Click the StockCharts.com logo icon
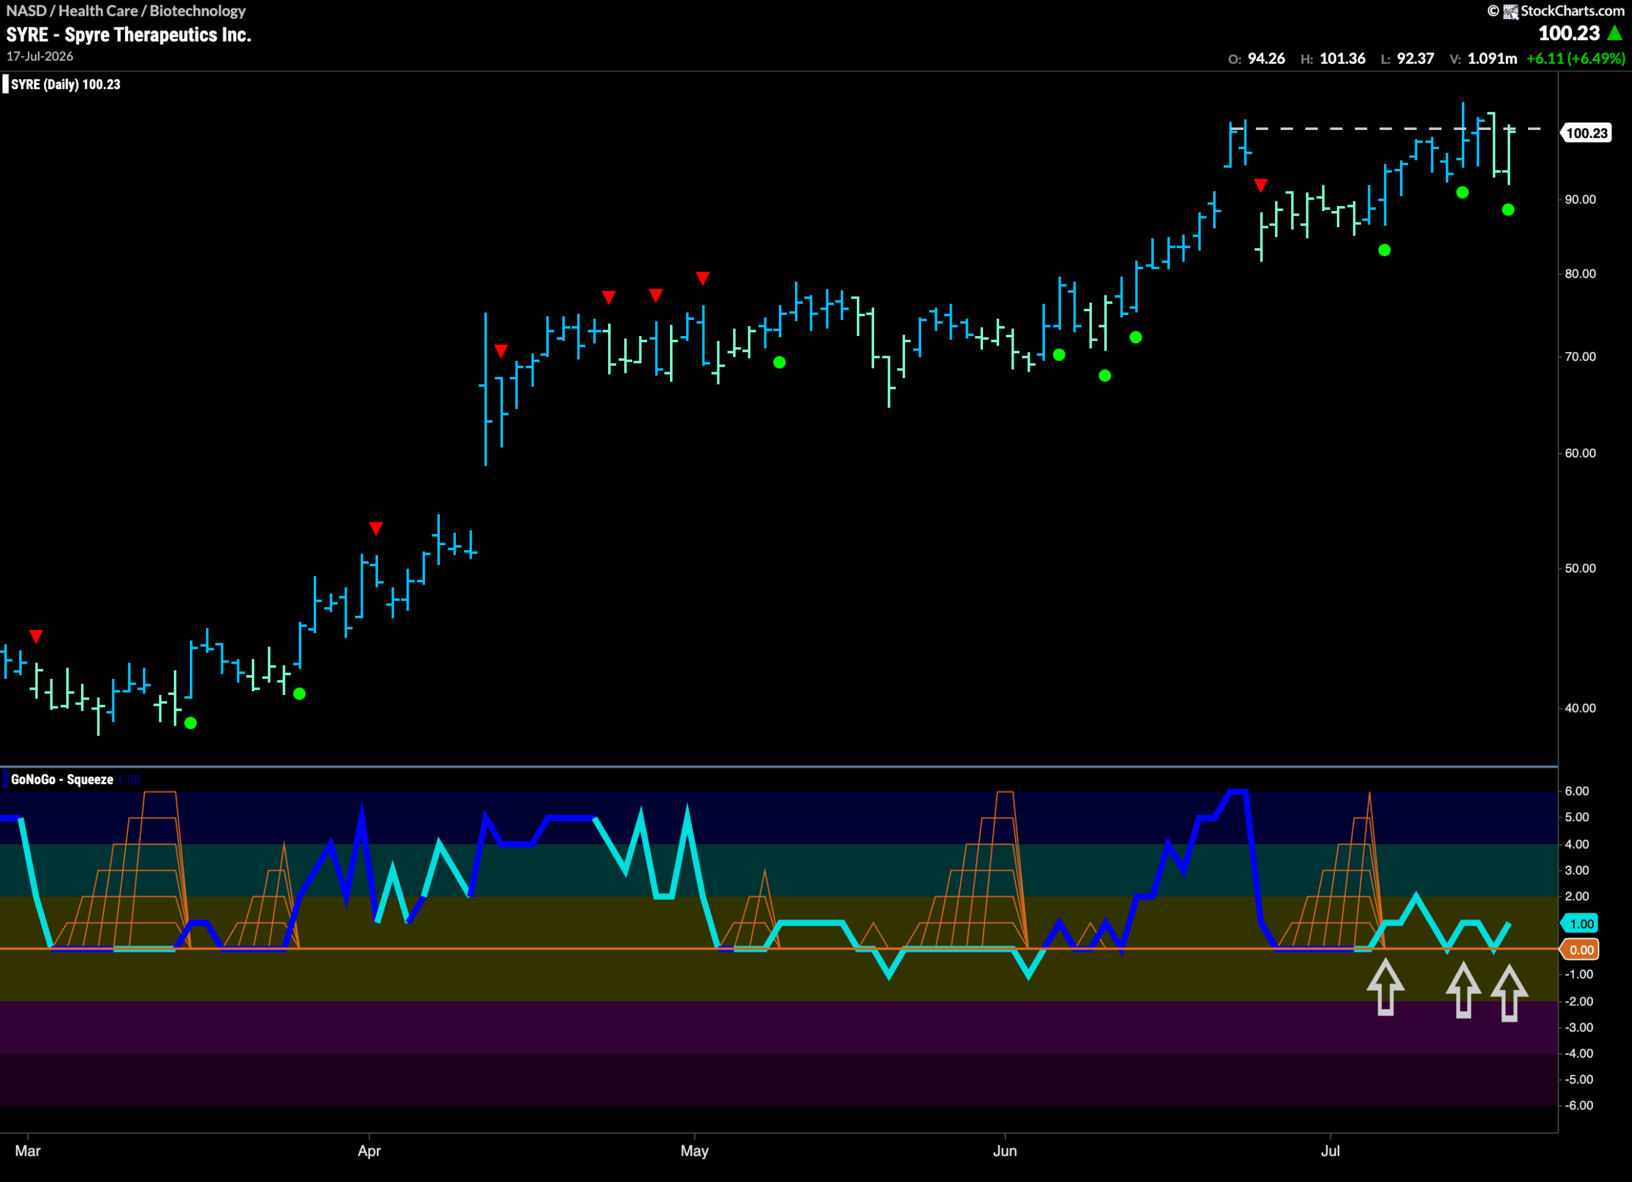This screenshot has height=1182, width=1632. [1510, 11]
